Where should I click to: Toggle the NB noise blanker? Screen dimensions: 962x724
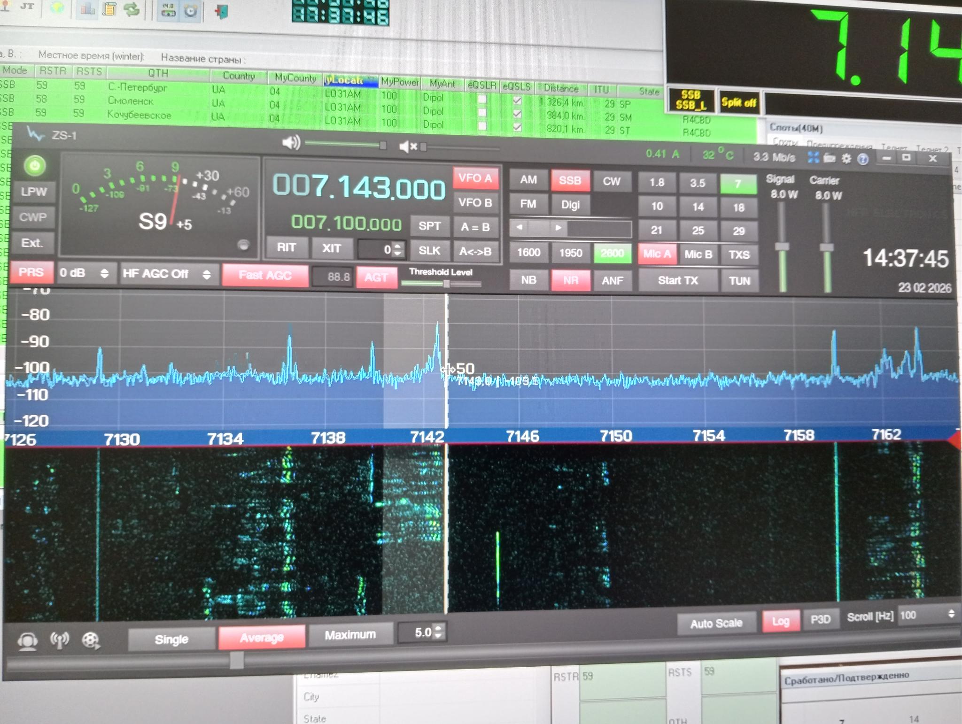[x=528, y=280]
